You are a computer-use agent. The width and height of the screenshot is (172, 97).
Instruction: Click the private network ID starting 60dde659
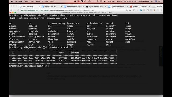(33, 58)
